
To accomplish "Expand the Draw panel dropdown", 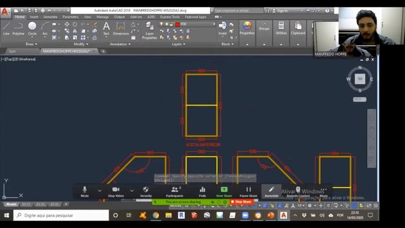I will click(31, 44).
